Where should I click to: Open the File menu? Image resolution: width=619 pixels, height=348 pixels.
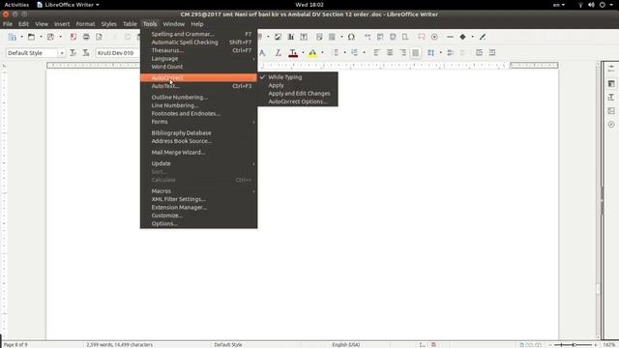(x=8, y=24)
